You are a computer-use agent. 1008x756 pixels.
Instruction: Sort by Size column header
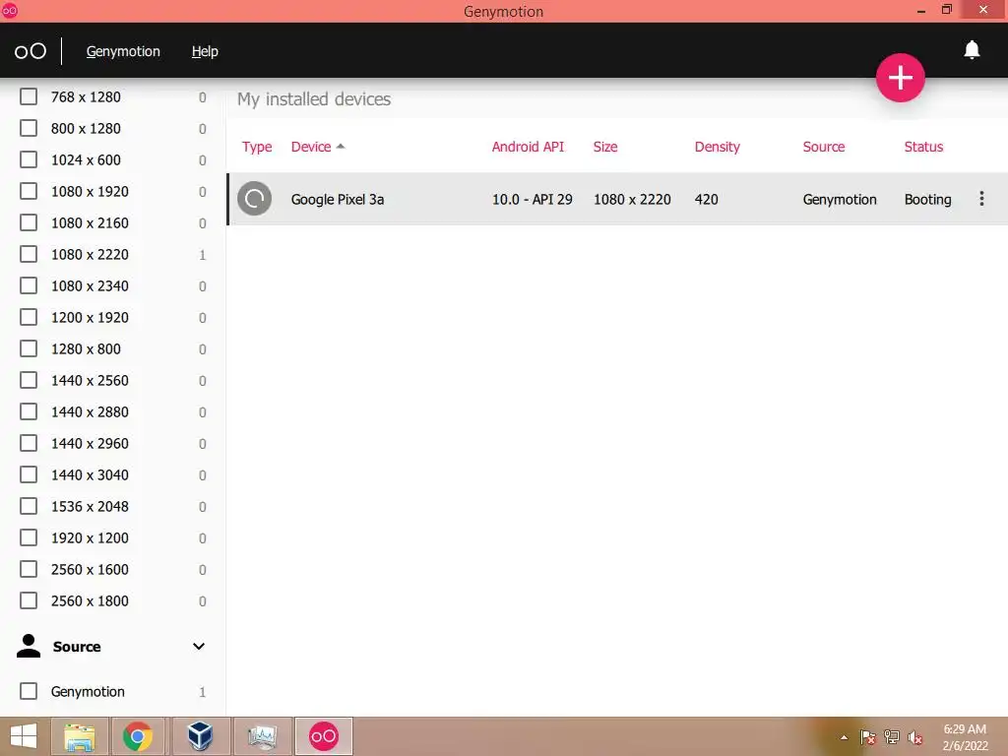pyautogui.click(x=605, y=147)
